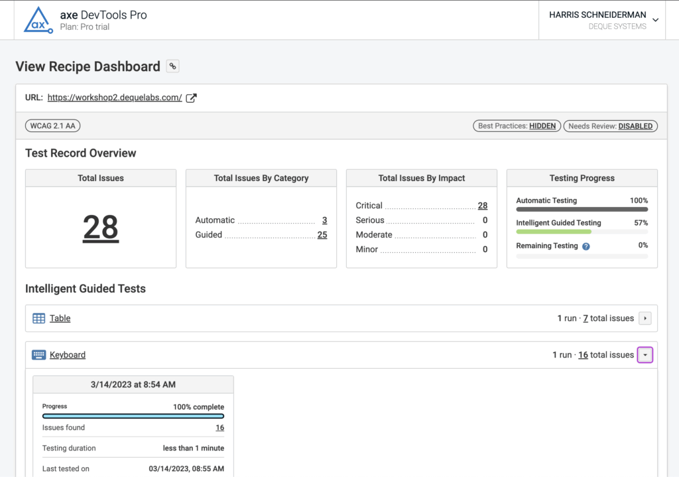The width and height of the screenshot is (679, 477).
Task: Click the WCAG 2.1 AA badge
Action: (52, 125)
